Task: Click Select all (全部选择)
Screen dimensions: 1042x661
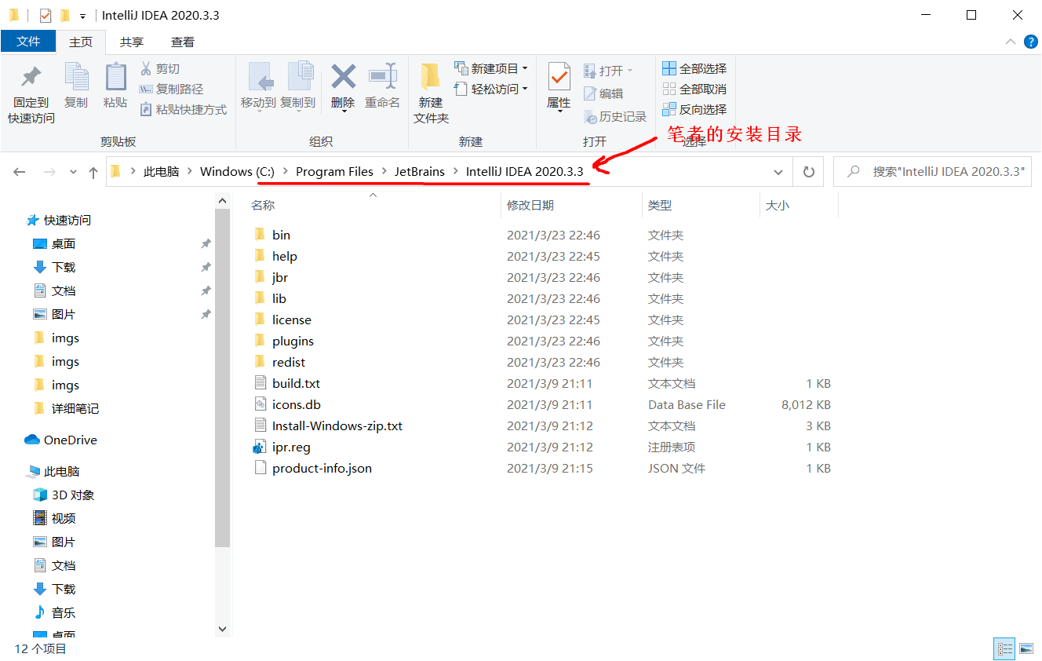Action: click(694, 68)
